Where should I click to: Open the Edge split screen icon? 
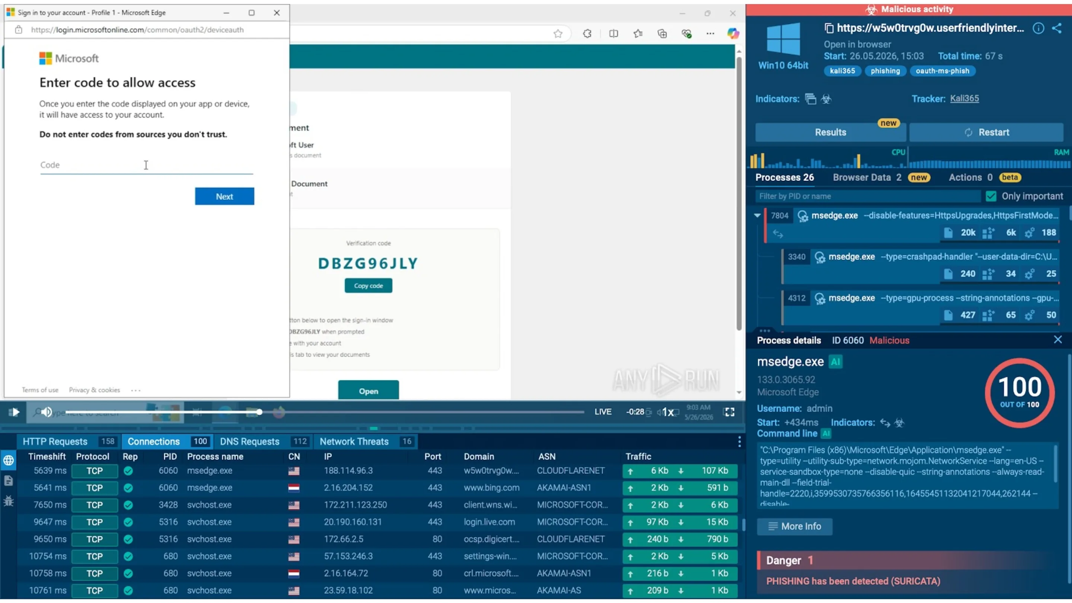click(x=613, y=34)
